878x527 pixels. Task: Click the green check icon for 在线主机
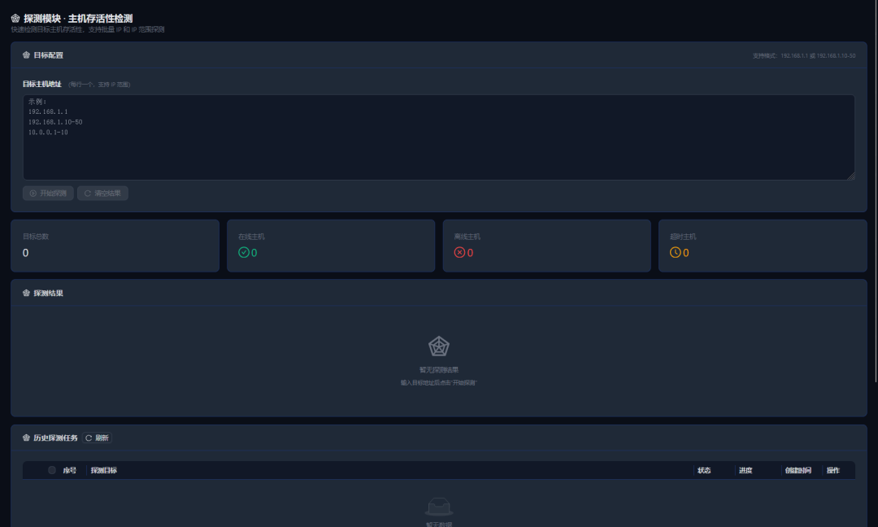click(x=243, y=253)
